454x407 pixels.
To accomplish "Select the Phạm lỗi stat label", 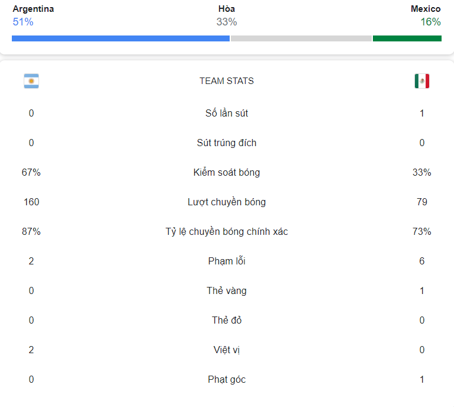I will coord(227,261).
